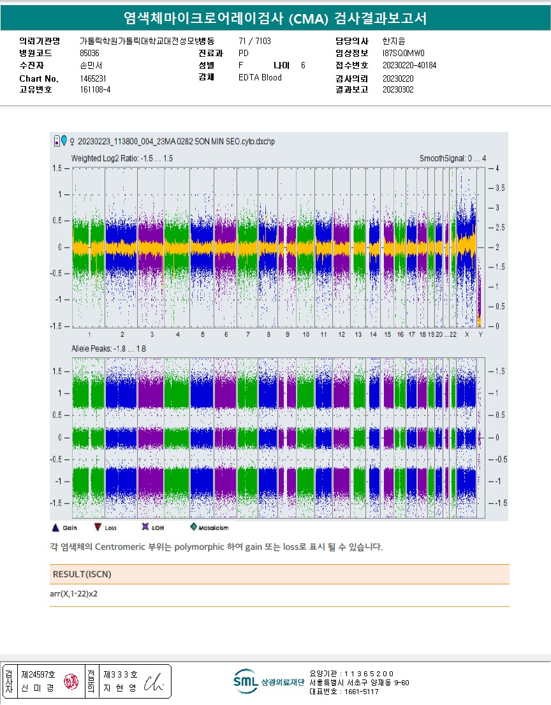Click the blue Gain triangle legend icon
The width and height of the screenshot is (551, 705).
(x=55, y=527)
